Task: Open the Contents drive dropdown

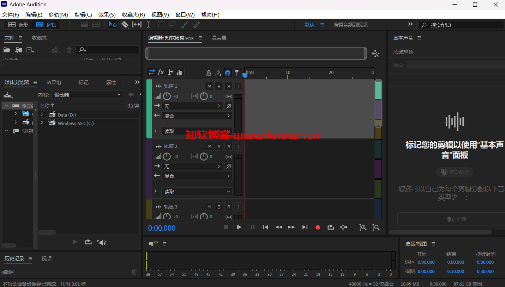Action: pos(87,95)
